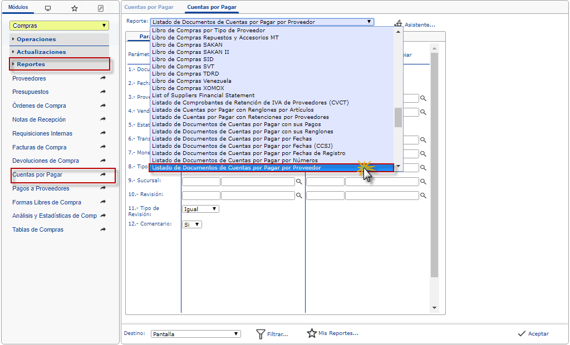The image size is (570, 345).
Task: Click the magnifier icon for the Sucursal field
Action: pyautogui.click(x=299, y=182)
